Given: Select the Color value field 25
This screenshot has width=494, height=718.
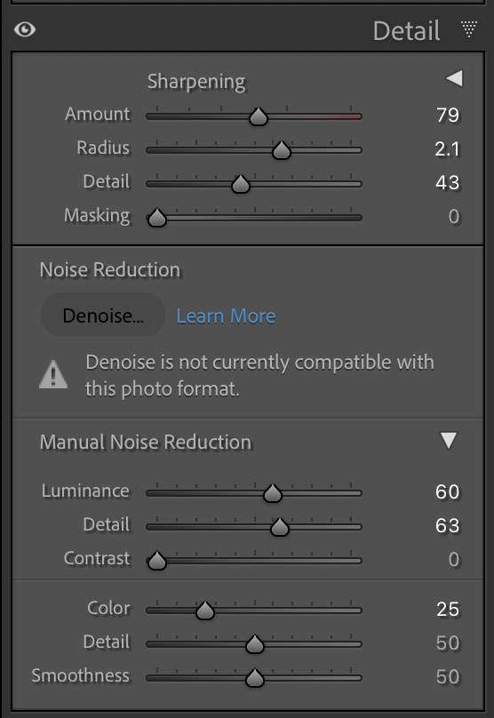Looking at the screenshot, I should 447,609.
